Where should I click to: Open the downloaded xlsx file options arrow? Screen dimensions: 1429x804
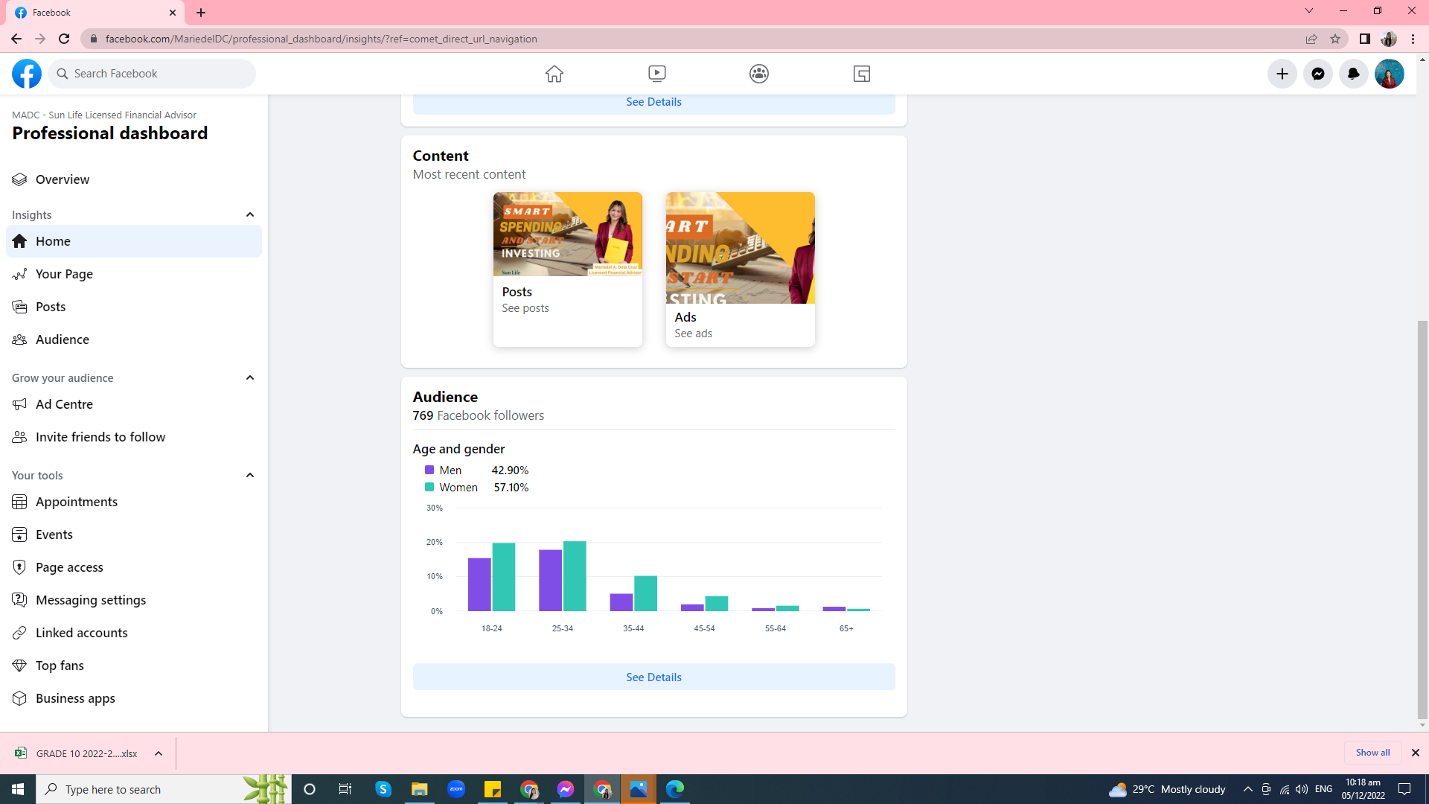[x=159, y=753]
